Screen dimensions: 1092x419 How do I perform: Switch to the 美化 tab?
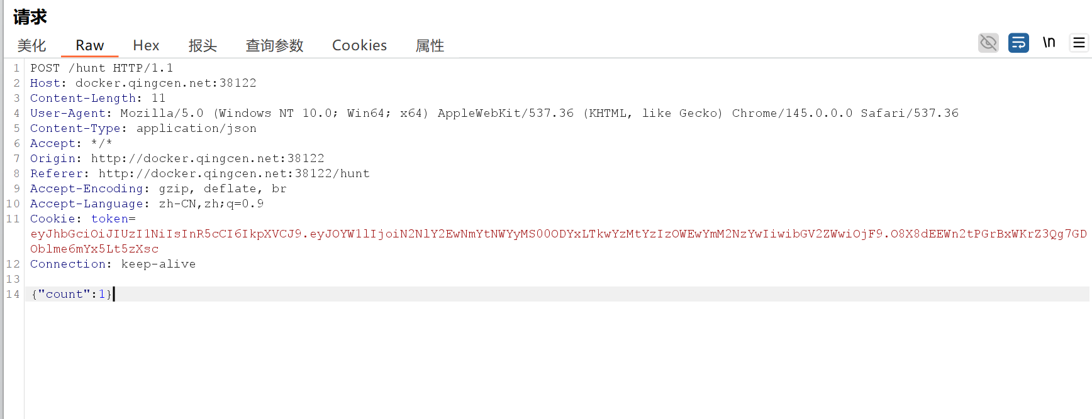(x=31, y=45)
